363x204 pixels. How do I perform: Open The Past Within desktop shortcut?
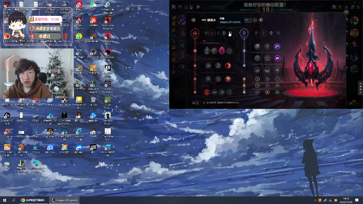[108, 71]
